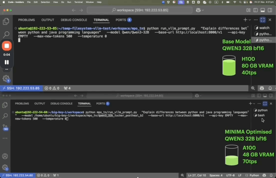This screenshot has height=178, width=276.
Task: Open the DEBUG CONSOLE tab in the top window
Action: point(74,20)
